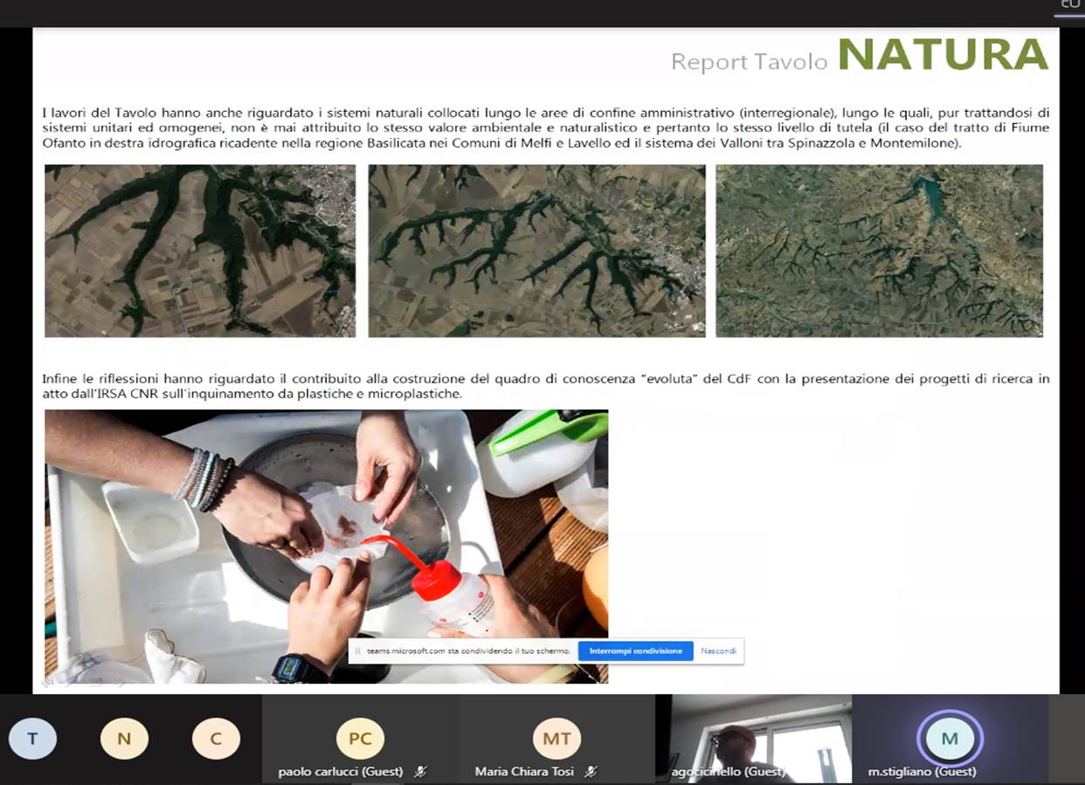Click the 'NATURA' slide title
This screenshot has width=1085, height=785.
(943, 55)
